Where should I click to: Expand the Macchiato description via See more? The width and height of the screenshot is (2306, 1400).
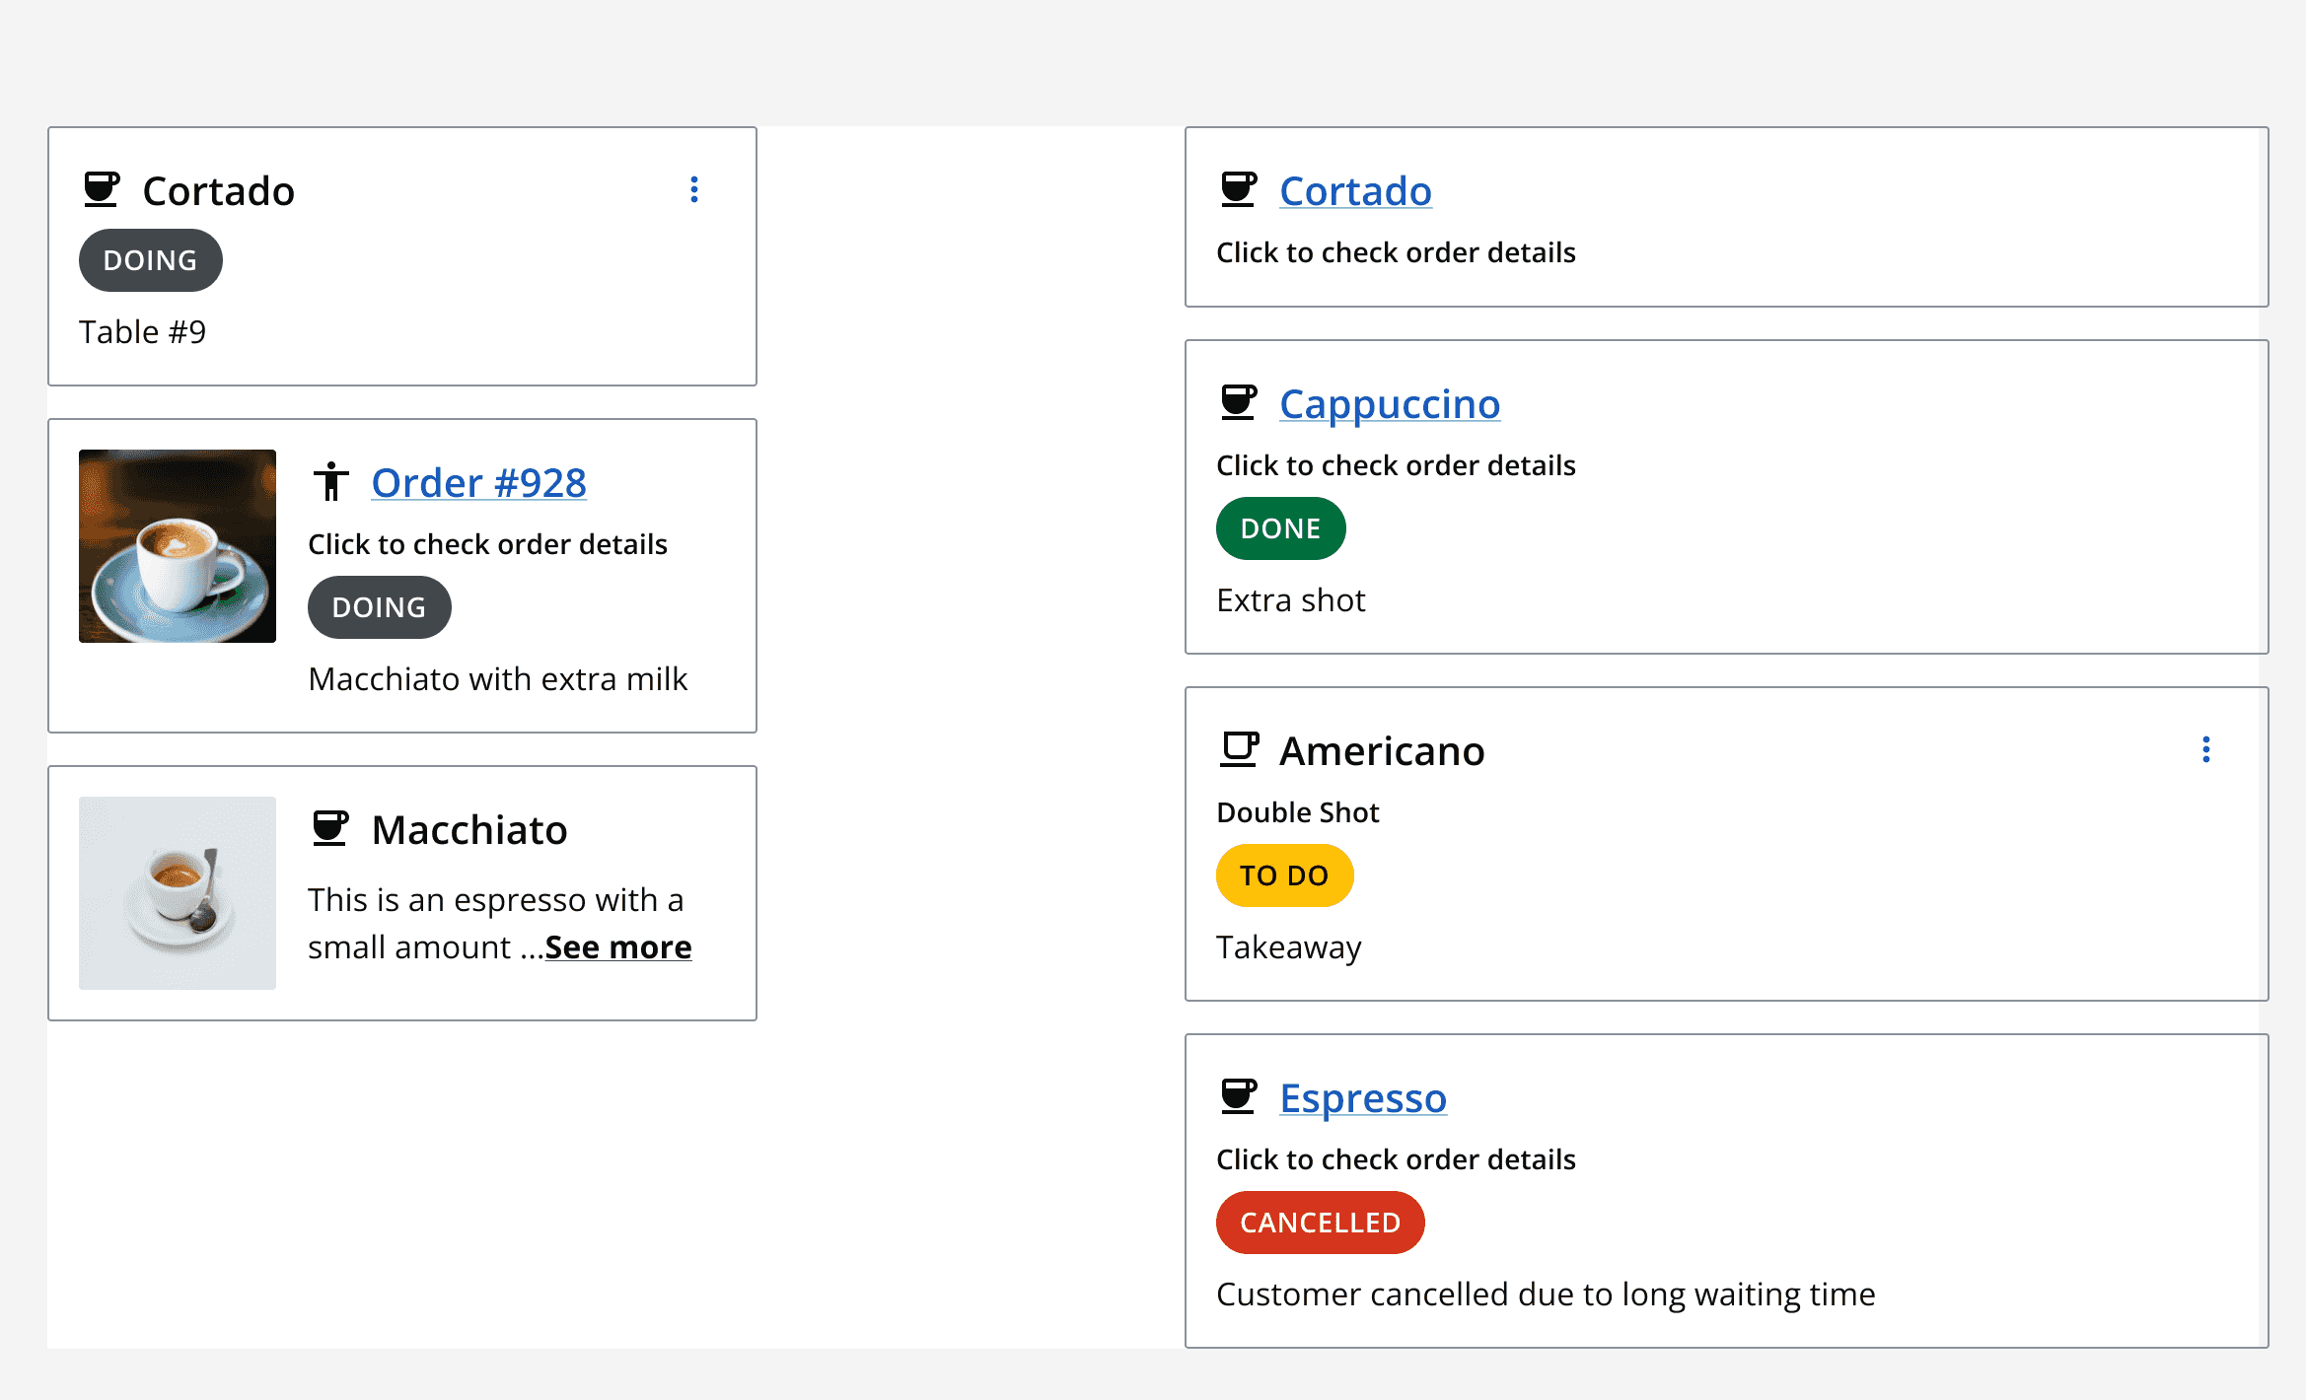click(617, 946)
